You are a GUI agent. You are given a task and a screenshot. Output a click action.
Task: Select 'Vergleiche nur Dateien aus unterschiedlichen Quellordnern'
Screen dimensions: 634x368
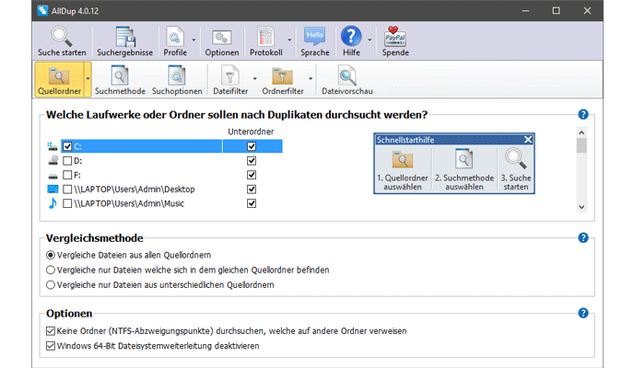[x=51, y=285]
